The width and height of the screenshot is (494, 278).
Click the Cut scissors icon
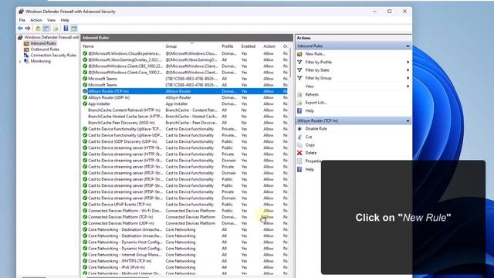pos(299,137)
